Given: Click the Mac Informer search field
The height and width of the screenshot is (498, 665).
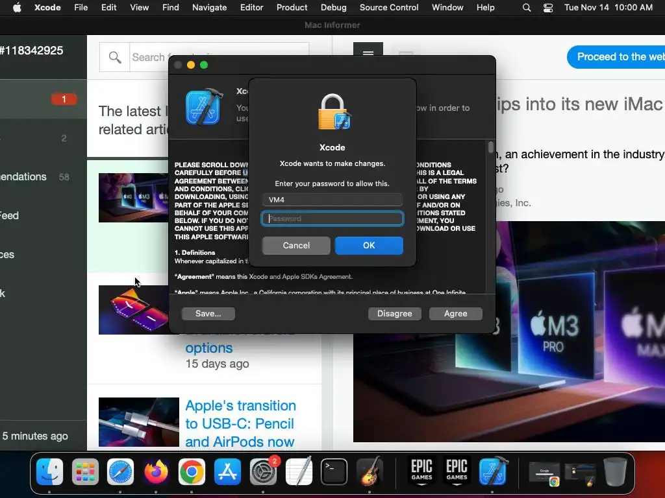Looking at the screenshot, I should pyautogui.click(x=220, y=57).
